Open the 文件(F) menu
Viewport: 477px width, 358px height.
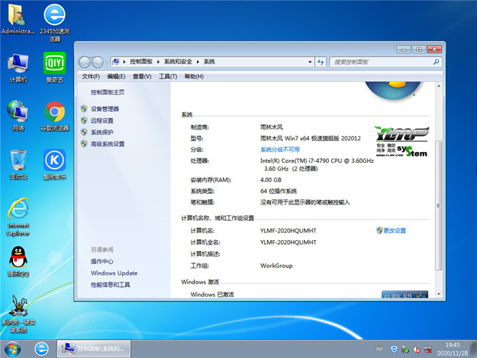coord(91,76)
